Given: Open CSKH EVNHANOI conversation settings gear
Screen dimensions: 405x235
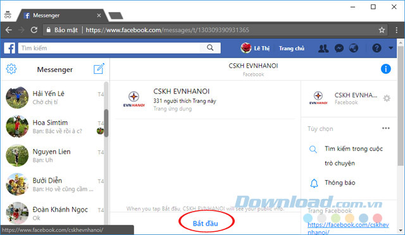Looking at the screenshot, I should coord(387,99).
